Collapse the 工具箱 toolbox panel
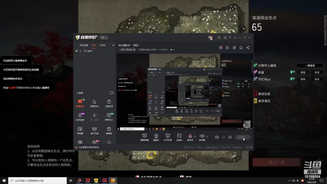327x184 pixels. pyautogui.click(x=111, y=93)
